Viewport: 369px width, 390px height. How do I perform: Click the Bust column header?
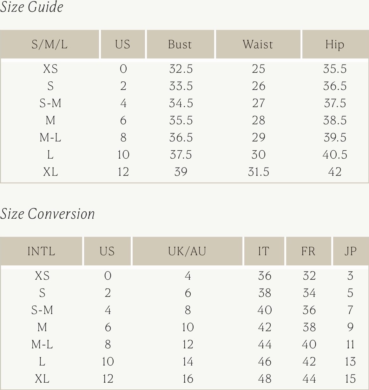(x=180, y=44)
